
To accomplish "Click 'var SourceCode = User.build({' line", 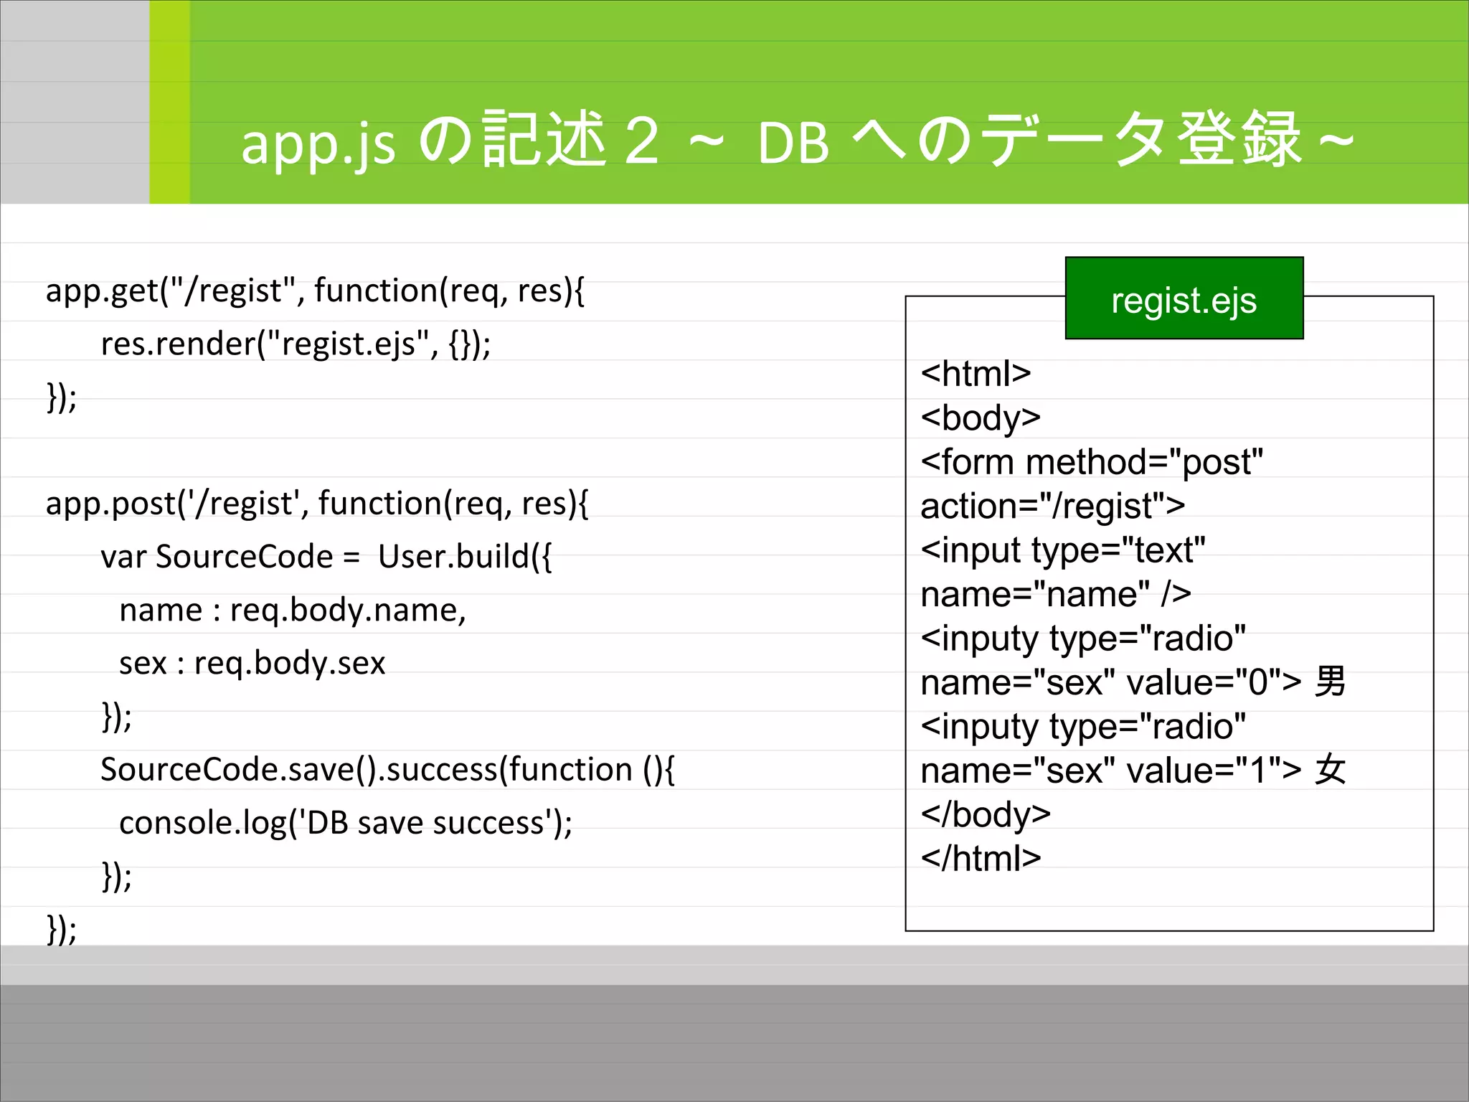I will tap(326, 557).
